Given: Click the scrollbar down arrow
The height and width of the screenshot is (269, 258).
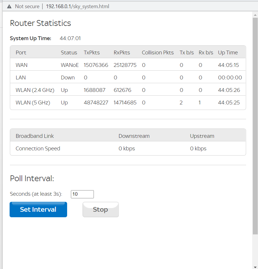Looking at the screenshot, I should click(255, 267).
